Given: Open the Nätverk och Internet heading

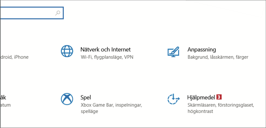Looking at the screenshot, I should click(x=105, y=50).
